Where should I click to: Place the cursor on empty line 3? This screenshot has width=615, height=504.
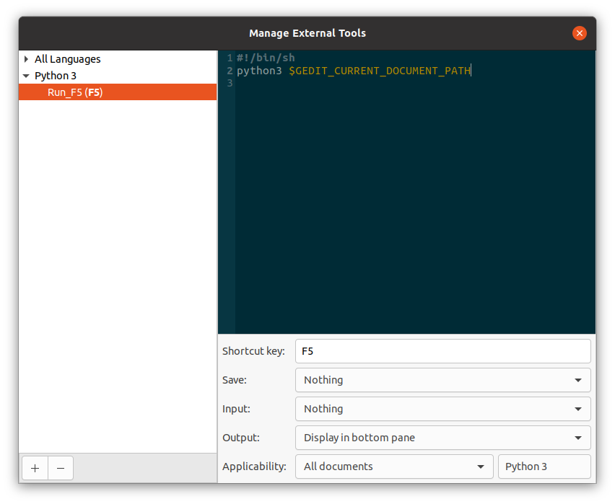[x=361, y=84]
